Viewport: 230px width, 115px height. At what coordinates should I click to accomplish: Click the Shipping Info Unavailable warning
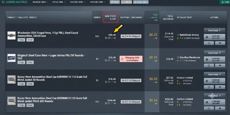(x=131, y=59)
